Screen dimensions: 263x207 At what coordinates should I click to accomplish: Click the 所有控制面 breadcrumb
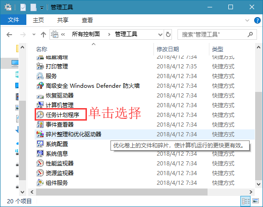[x=86, y=34]
